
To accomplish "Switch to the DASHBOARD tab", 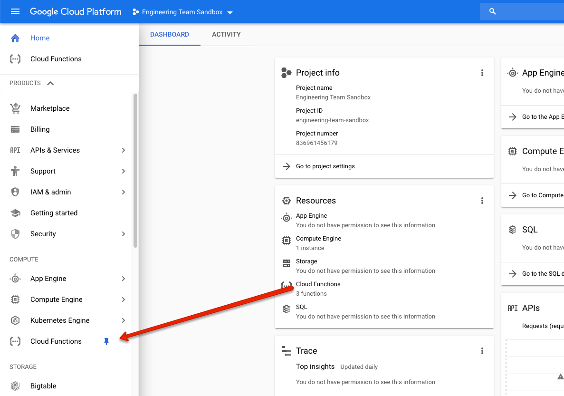I will point(170,35).
